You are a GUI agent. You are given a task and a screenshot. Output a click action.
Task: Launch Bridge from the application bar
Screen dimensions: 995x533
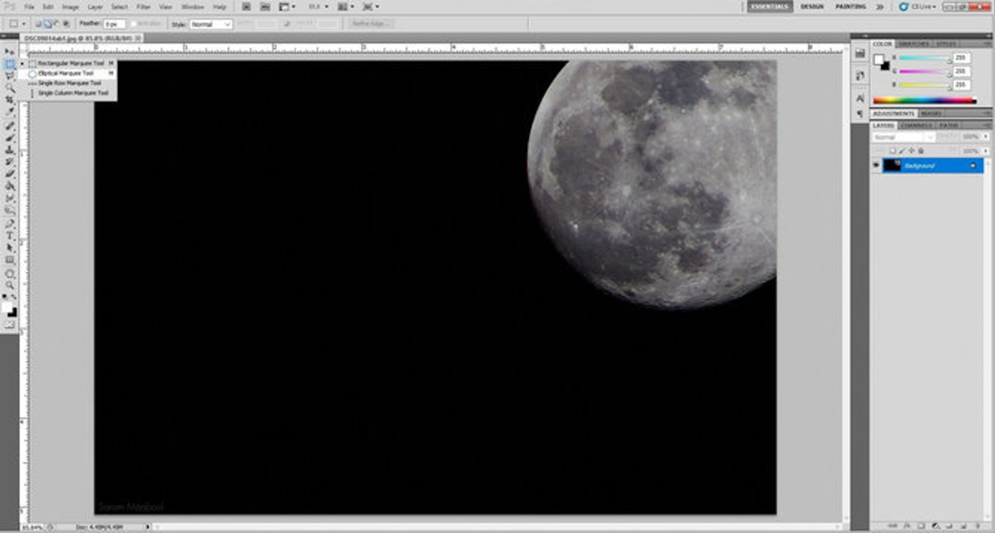246,7
